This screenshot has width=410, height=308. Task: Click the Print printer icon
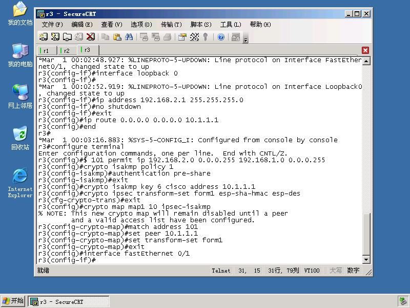(x=168, y=37)
